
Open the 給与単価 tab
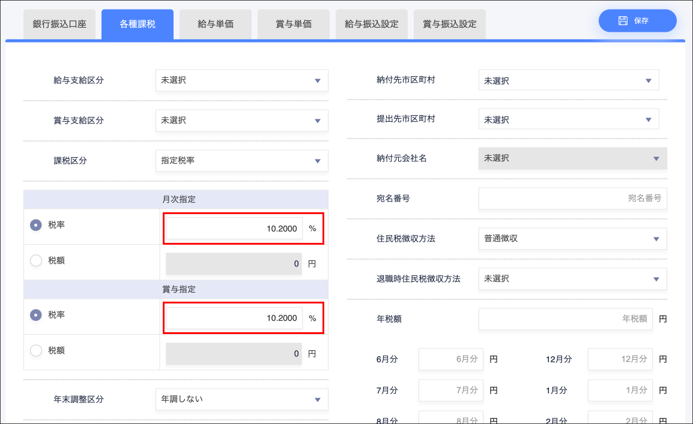(x=216, y=24)
